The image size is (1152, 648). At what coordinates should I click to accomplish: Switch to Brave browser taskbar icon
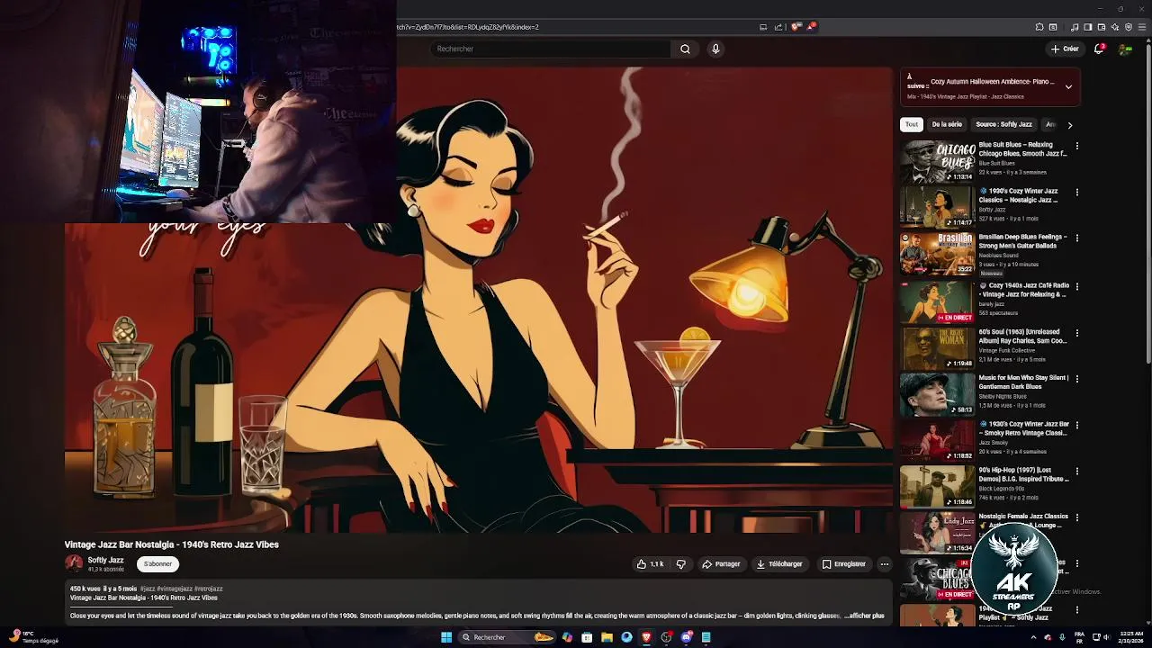tap(646, 637)
